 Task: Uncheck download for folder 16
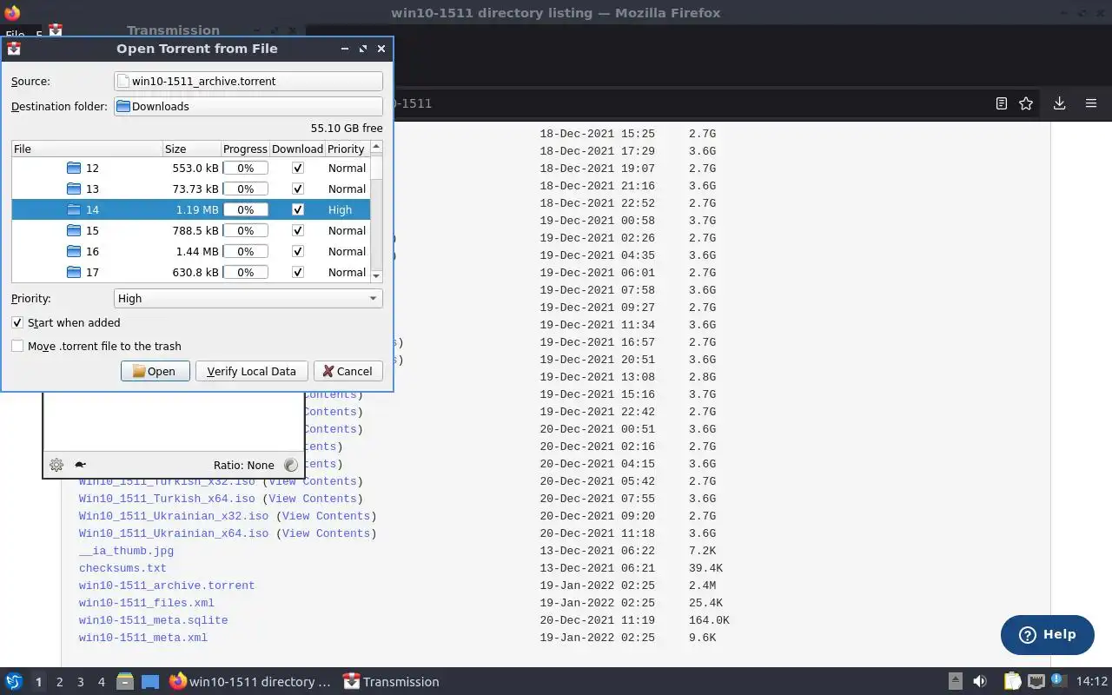(x=298, y=251)
